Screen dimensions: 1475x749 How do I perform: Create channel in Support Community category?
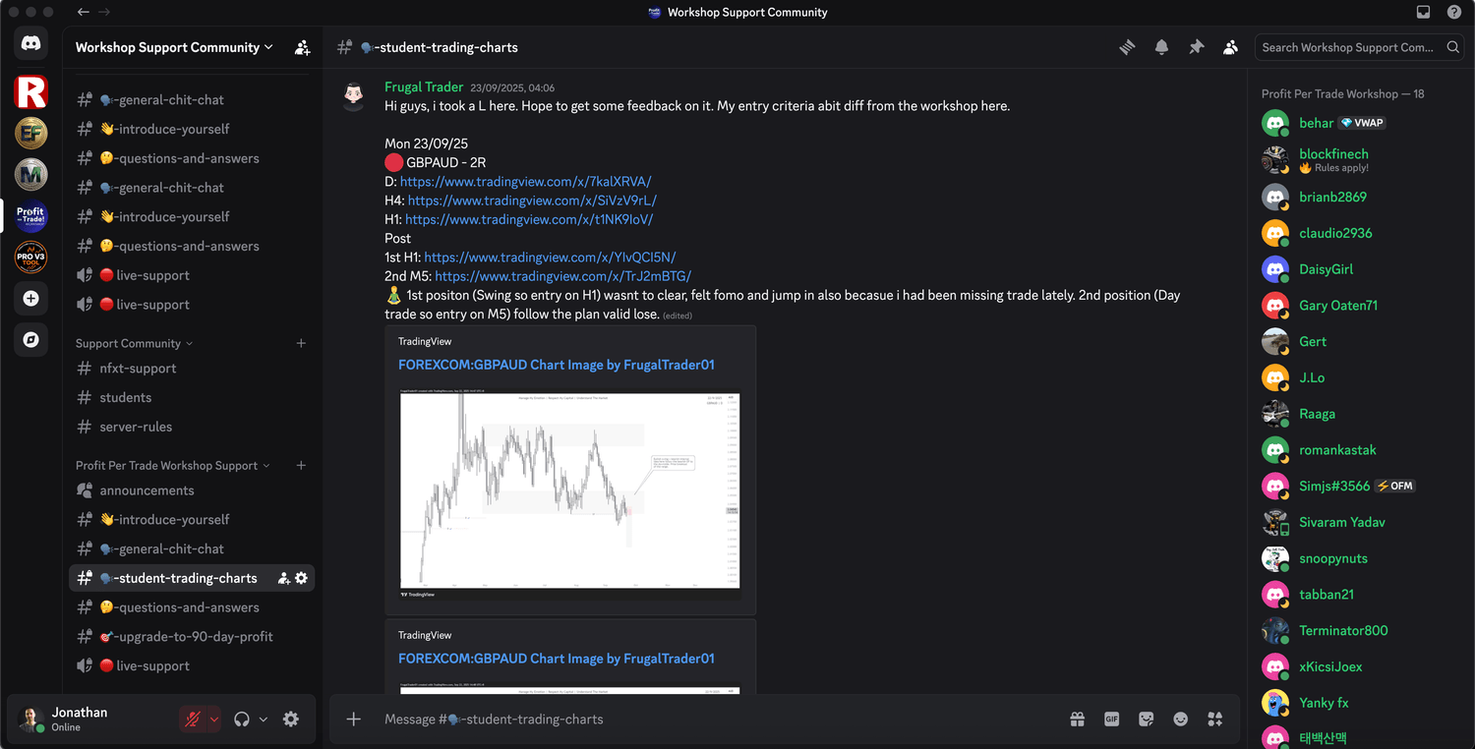pyautogui.click(x=301, y=343)
